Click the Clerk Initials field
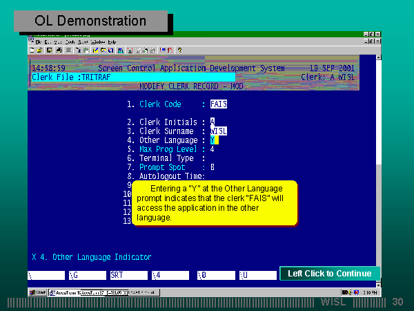 (213, 122)
